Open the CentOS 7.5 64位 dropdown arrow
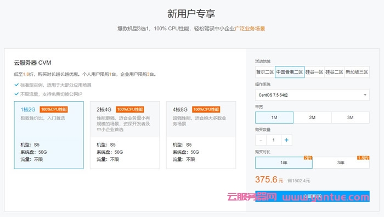Image resolution: width=384 pixels, height=217 pixels. [x=365, y=95]
